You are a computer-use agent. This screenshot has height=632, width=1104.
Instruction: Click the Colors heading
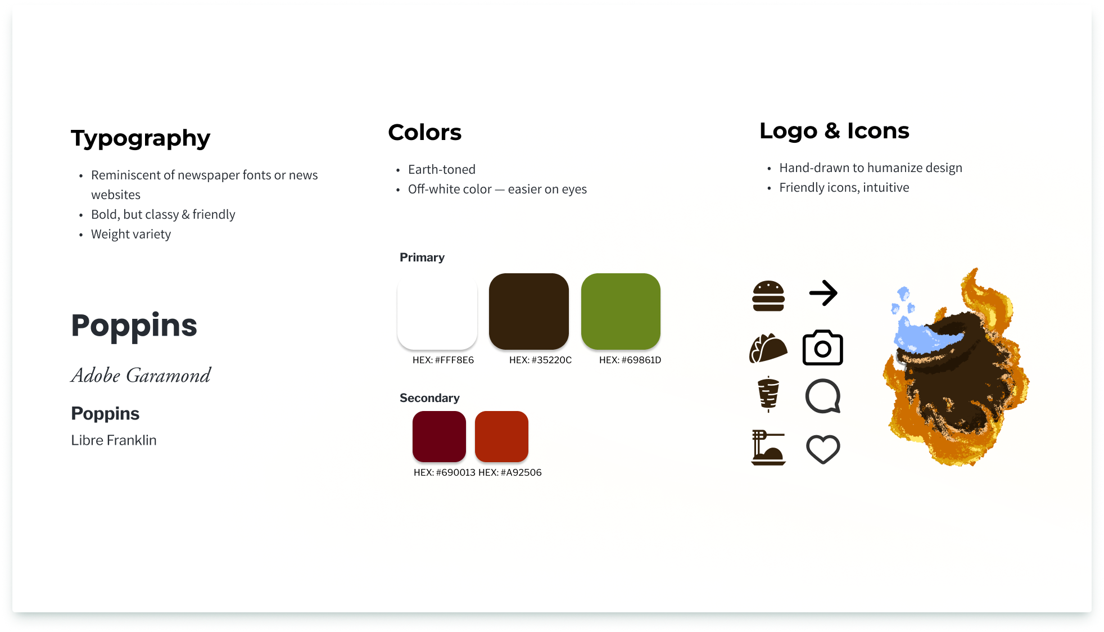click(424, 133)
